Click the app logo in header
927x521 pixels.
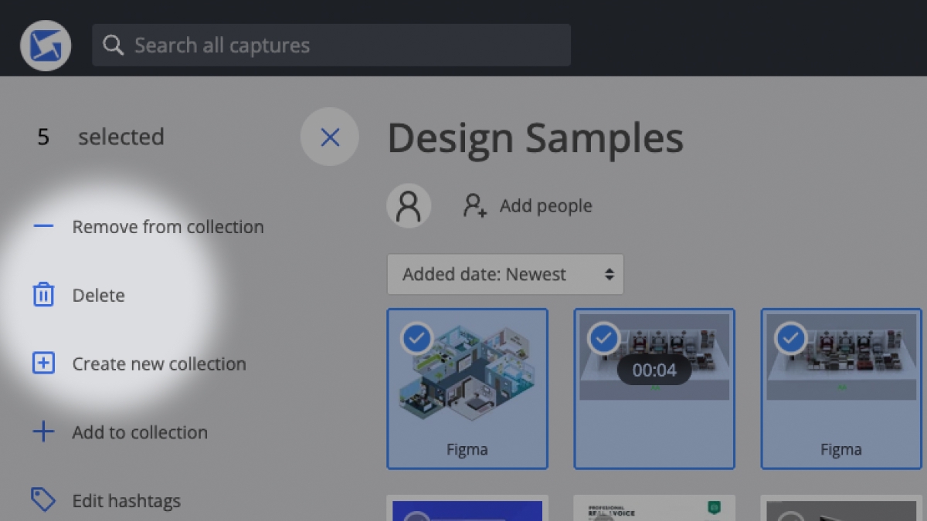(x=46, y=46)
